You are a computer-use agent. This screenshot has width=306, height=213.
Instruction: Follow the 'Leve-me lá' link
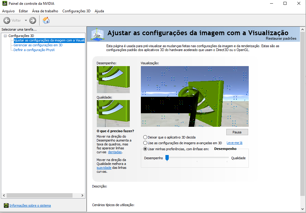234,143
